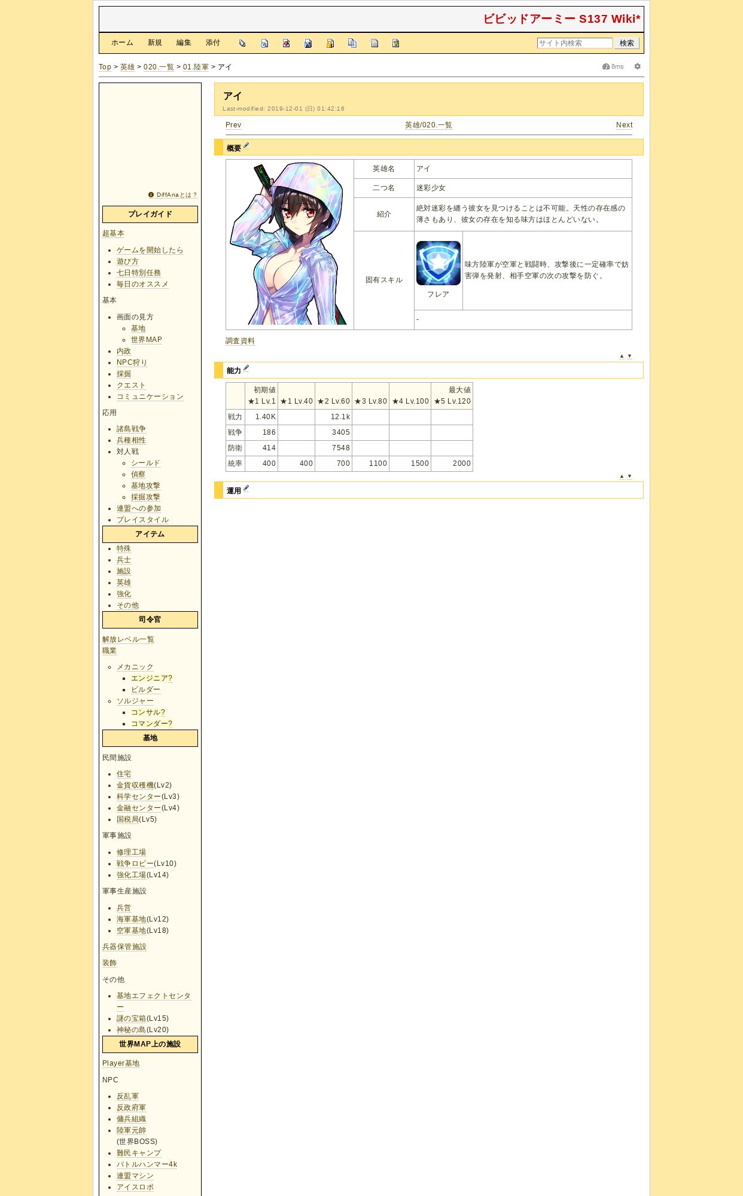Click the gear settings icon

click(638, 66)
